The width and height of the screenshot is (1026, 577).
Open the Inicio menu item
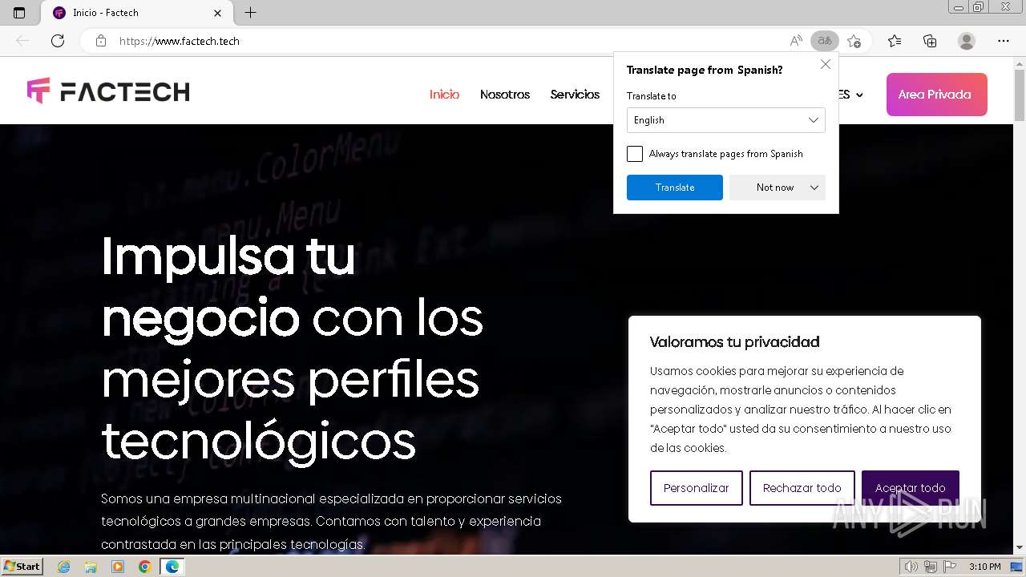[x=444, y=95]
